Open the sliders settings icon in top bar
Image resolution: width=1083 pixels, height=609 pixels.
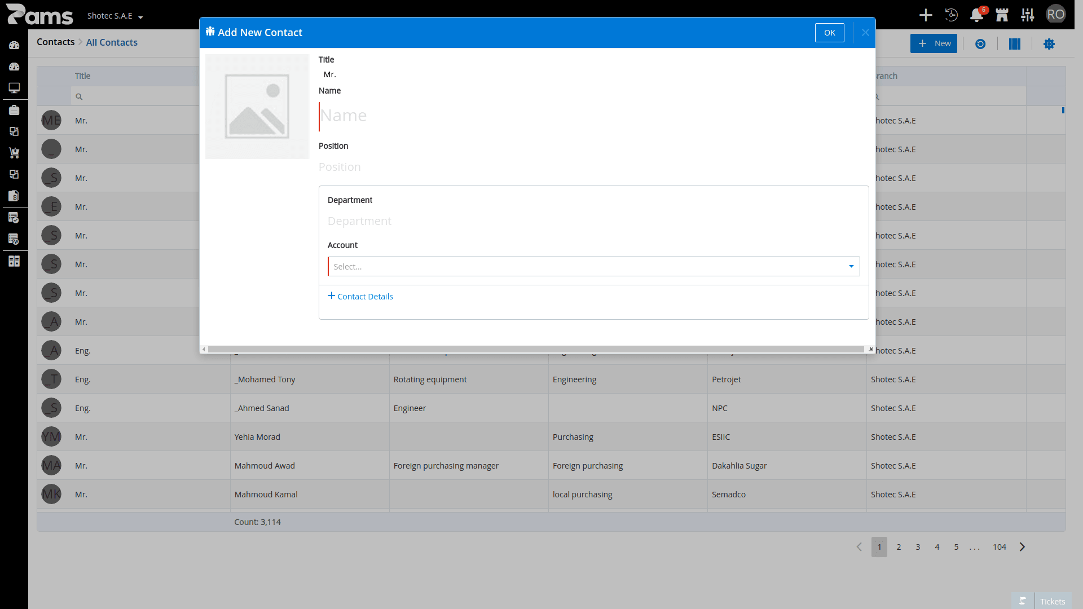[1027, 15]
